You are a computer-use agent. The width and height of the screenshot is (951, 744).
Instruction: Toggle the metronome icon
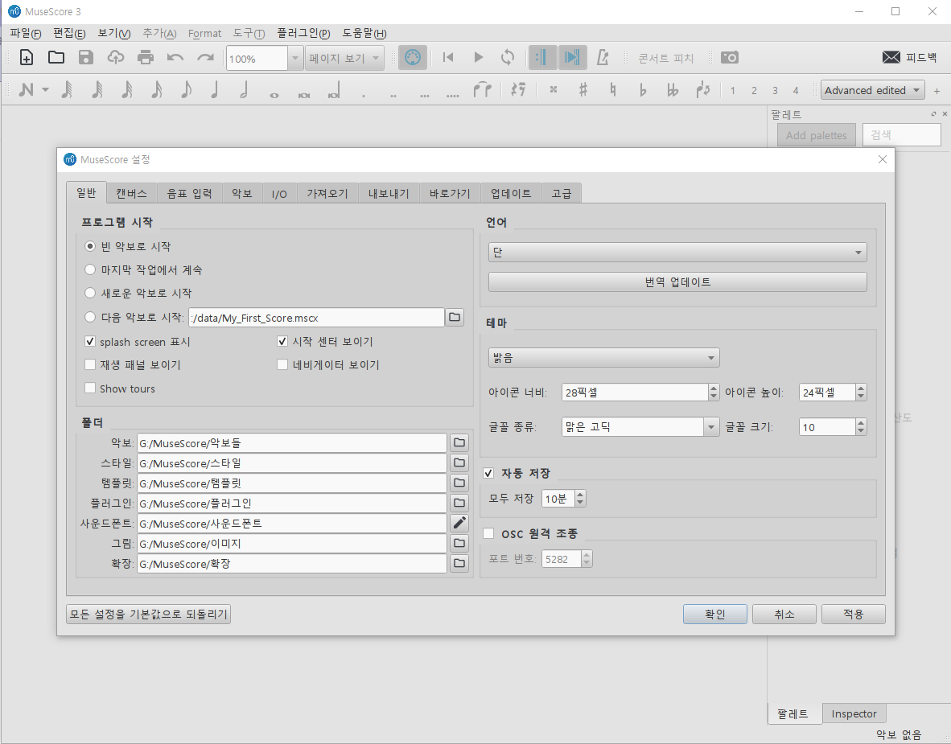(x=603, y=58)
